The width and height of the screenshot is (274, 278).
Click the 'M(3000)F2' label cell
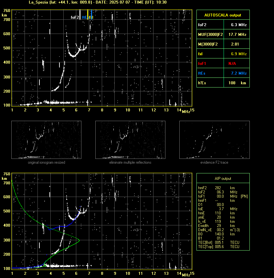[x=210, y=44]
